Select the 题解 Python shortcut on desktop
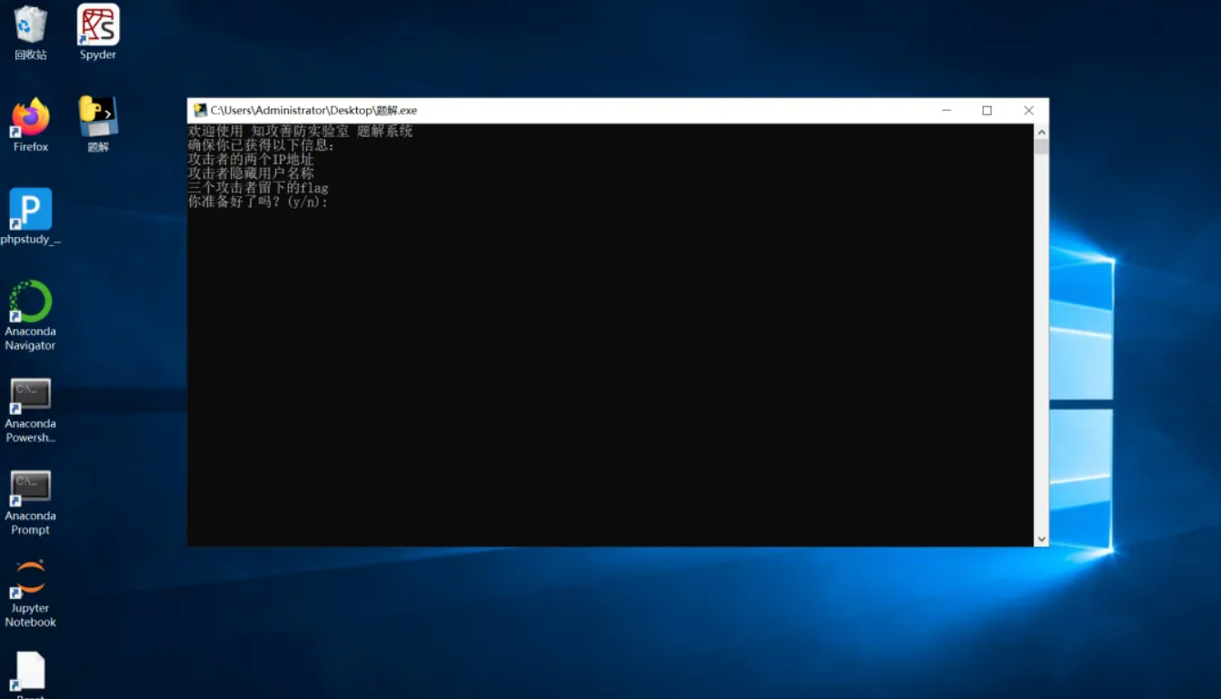This screenshot has width=1221, height=699. click(x=97, y=118)
